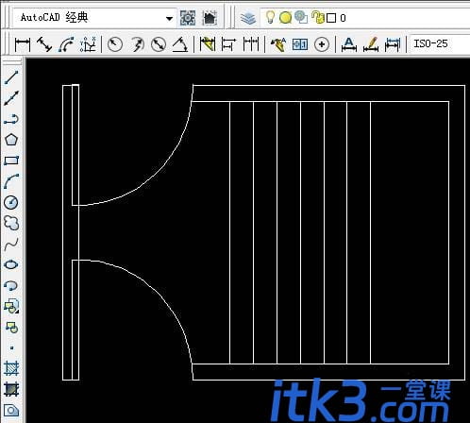Select the Polygon tool

(11, 140)
